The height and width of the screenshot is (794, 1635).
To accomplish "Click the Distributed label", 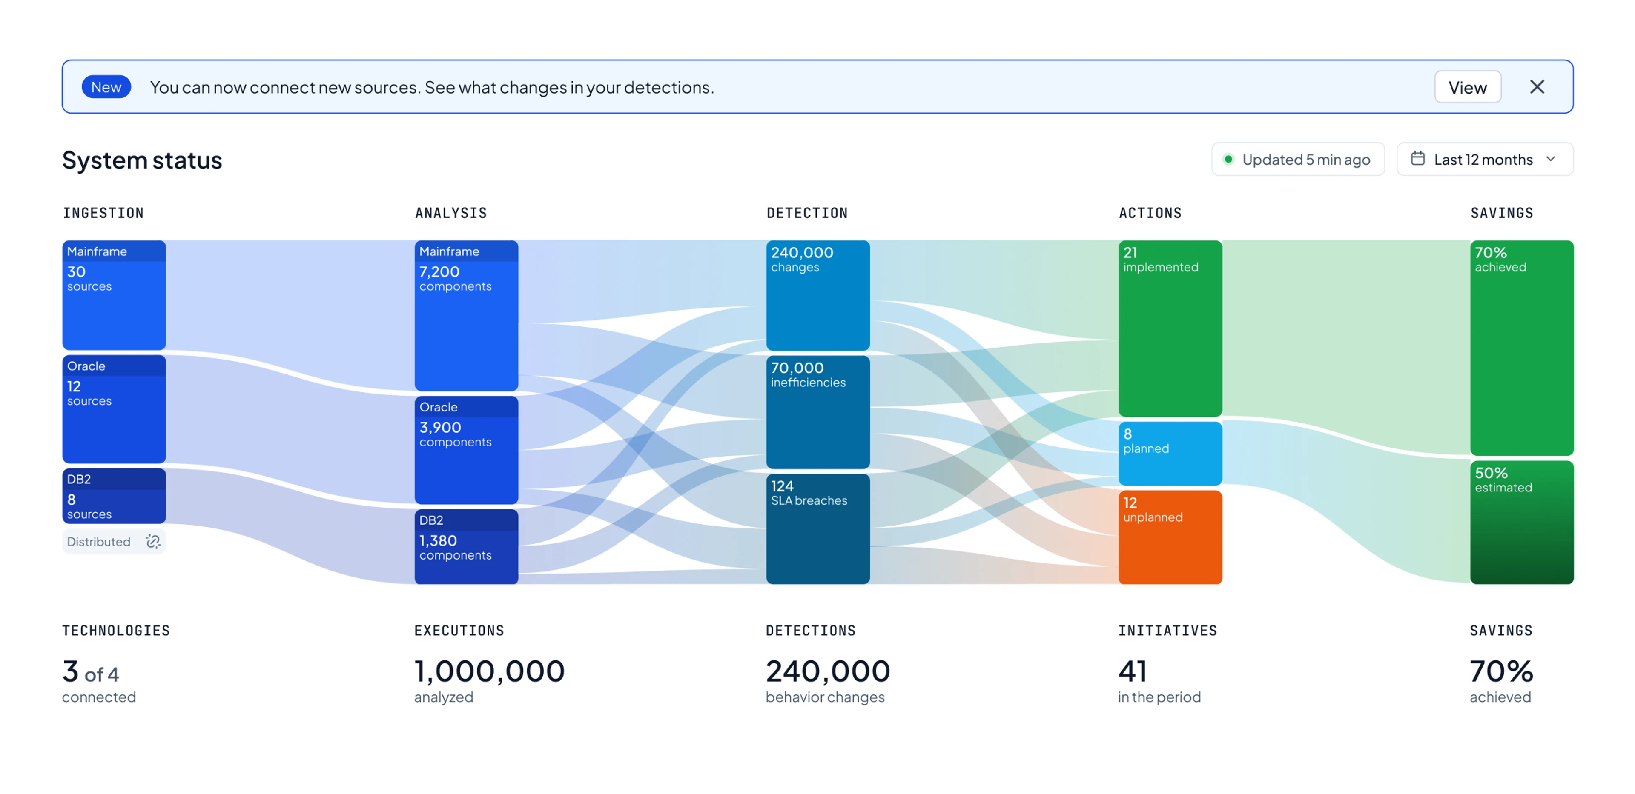I will [98, 542].
